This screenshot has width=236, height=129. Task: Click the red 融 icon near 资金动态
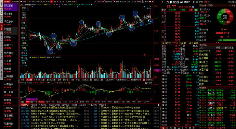[x=144, y=80]
